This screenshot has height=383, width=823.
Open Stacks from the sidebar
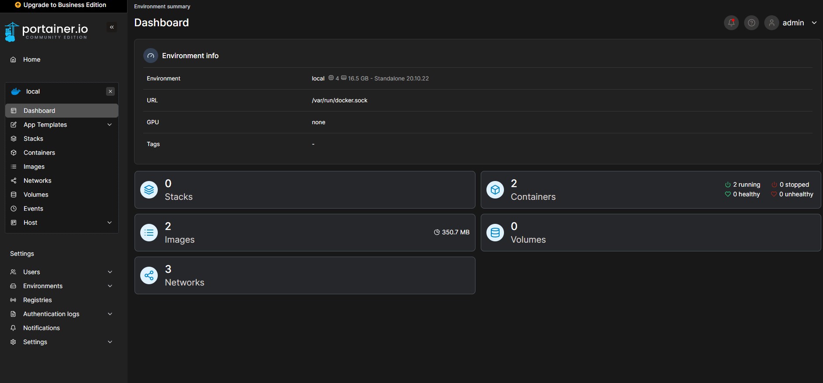point(62,139)
